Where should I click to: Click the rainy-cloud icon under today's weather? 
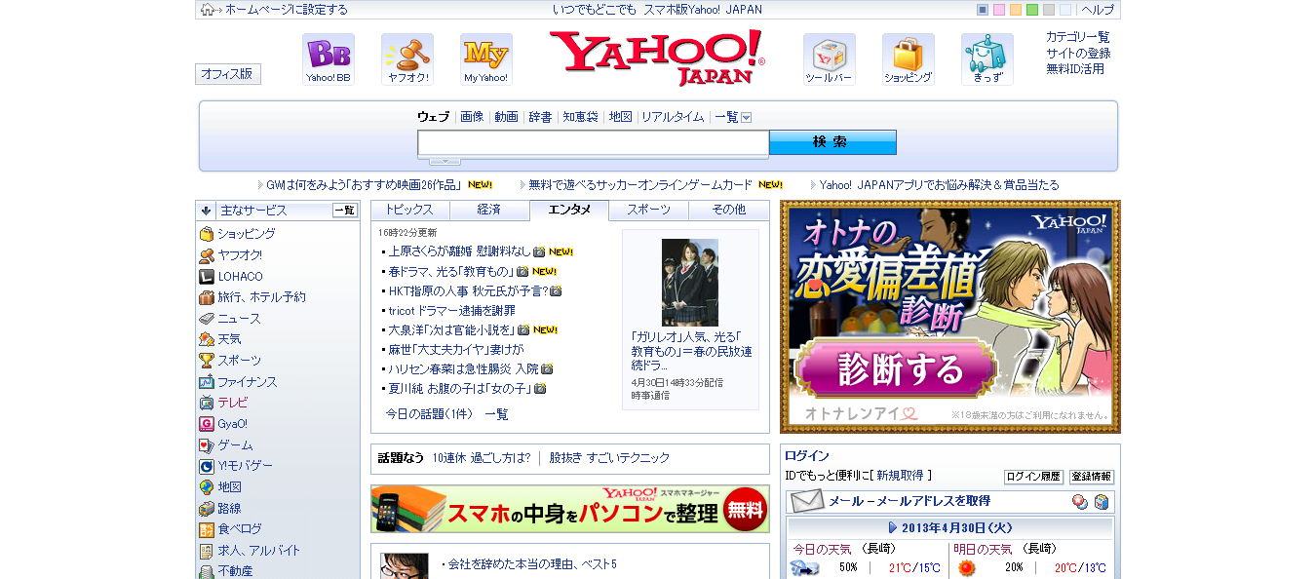[x=804, y=567]
